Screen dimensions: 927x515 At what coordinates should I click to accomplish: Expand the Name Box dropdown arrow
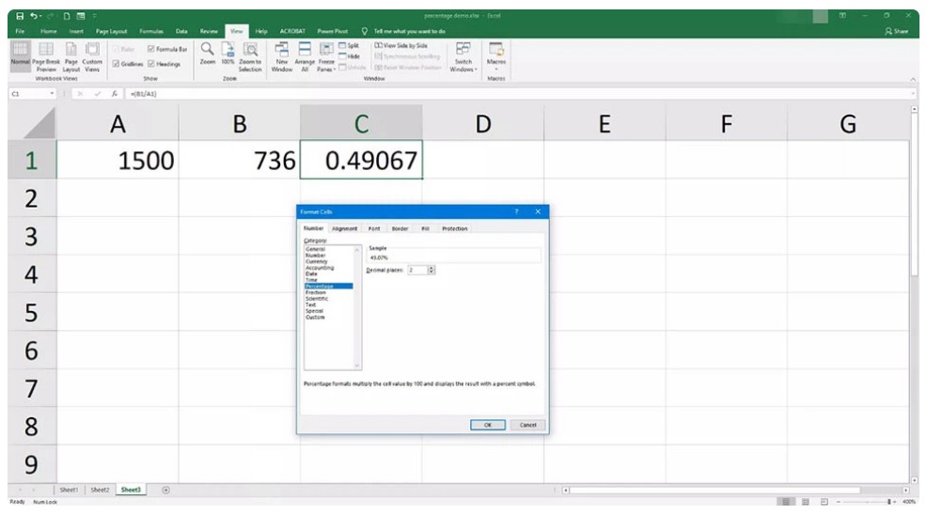[52, 93]
